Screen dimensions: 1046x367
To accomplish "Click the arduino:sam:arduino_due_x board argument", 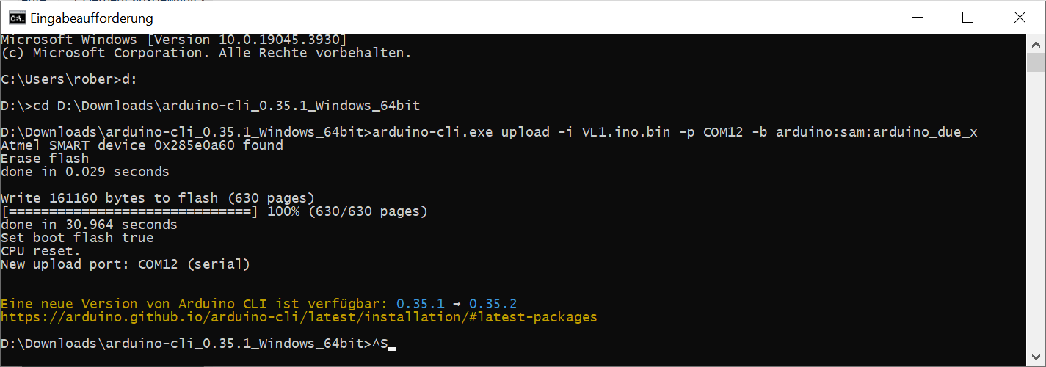I will 876,132.
